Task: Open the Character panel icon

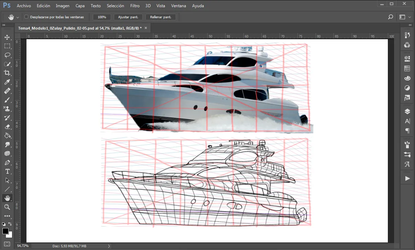Action: [407, 121]
